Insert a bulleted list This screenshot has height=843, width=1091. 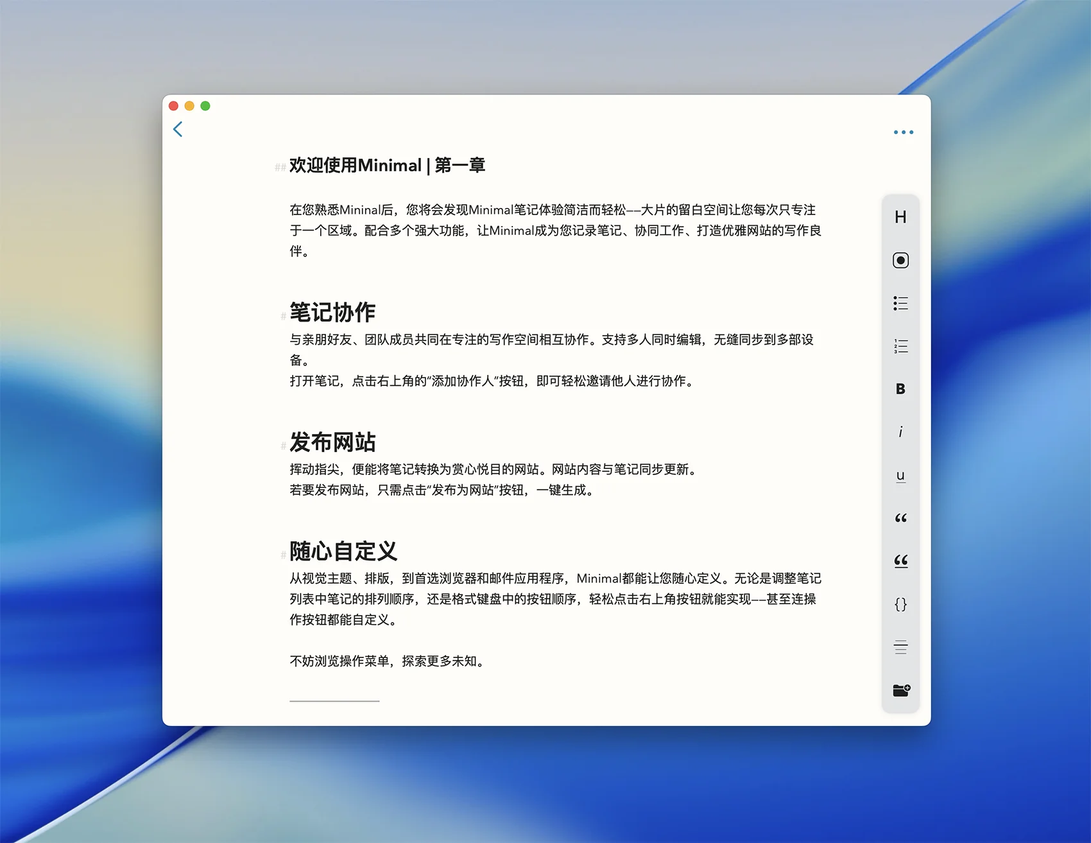[x=900, y=303]
